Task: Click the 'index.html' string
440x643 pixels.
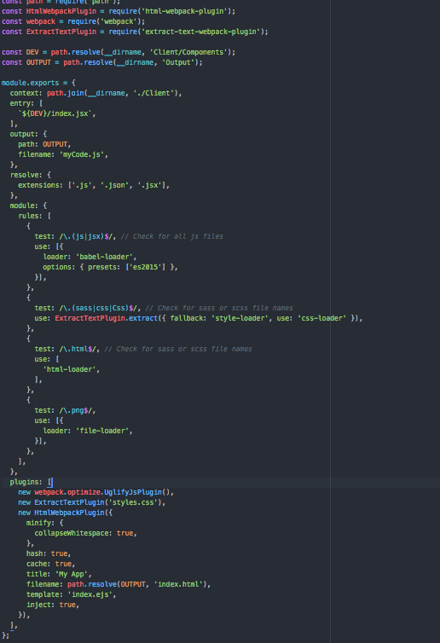Action: pyautogui.click(x=178, y=584)
